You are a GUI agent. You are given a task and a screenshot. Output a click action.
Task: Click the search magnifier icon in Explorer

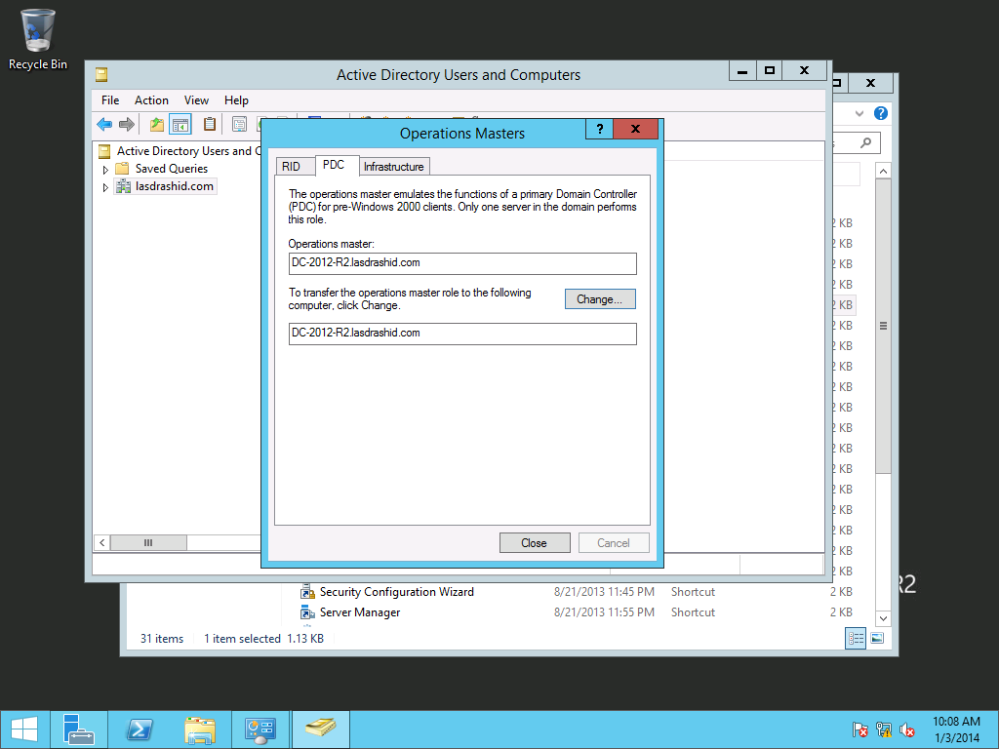(865, 142)
